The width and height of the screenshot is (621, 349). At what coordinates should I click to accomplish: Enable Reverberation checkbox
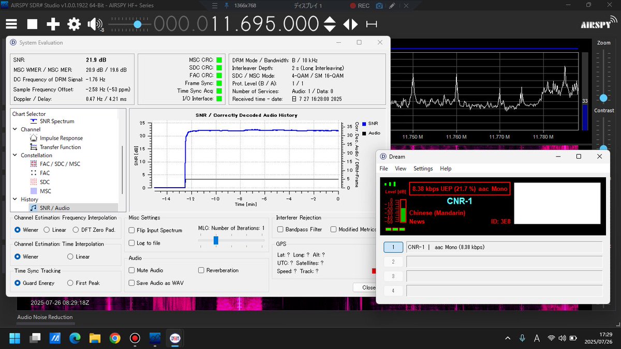coord(218,270)
